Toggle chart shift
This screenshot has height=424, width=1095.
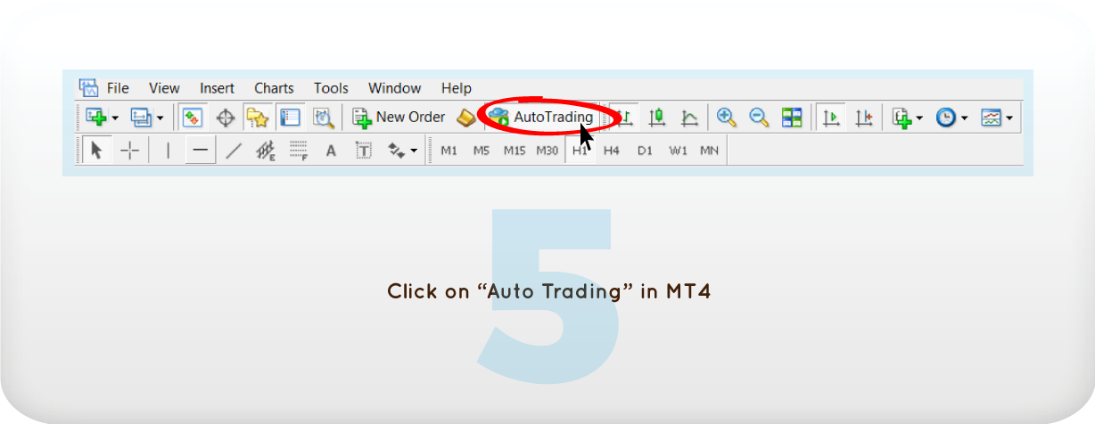click(863, 117)
